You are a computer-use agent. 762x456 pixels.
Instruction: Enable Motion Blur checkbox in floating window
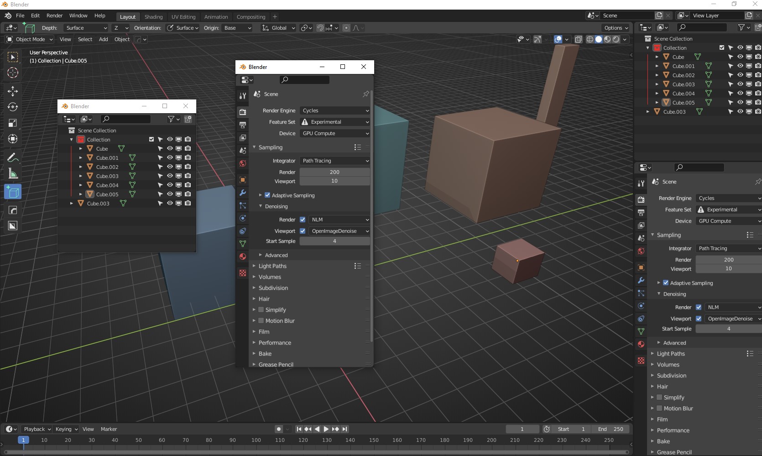[261, 320]
